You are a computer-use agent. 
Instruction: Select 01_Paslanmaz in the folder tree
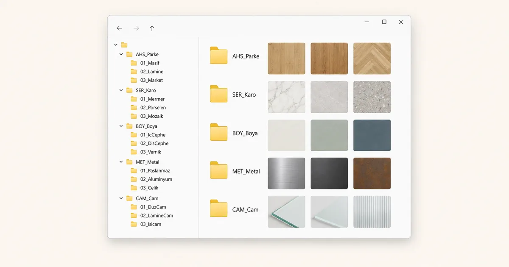pyautogui.click(x=155, y=171)
